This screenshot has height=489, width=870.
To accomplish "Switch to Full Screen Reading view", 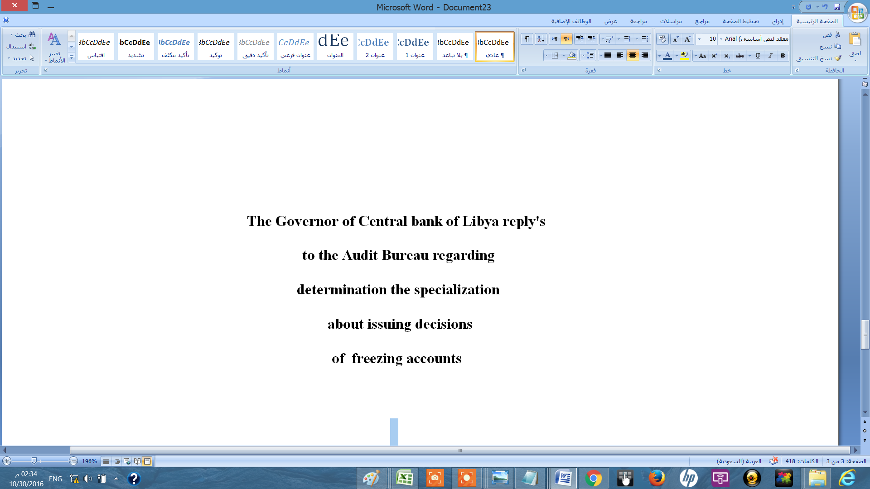I will pos(137,461).
